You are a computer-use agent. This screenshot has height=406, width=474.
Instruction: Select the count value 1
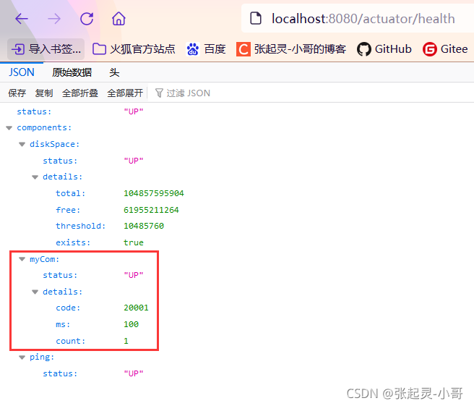click(x=126, y=341)
